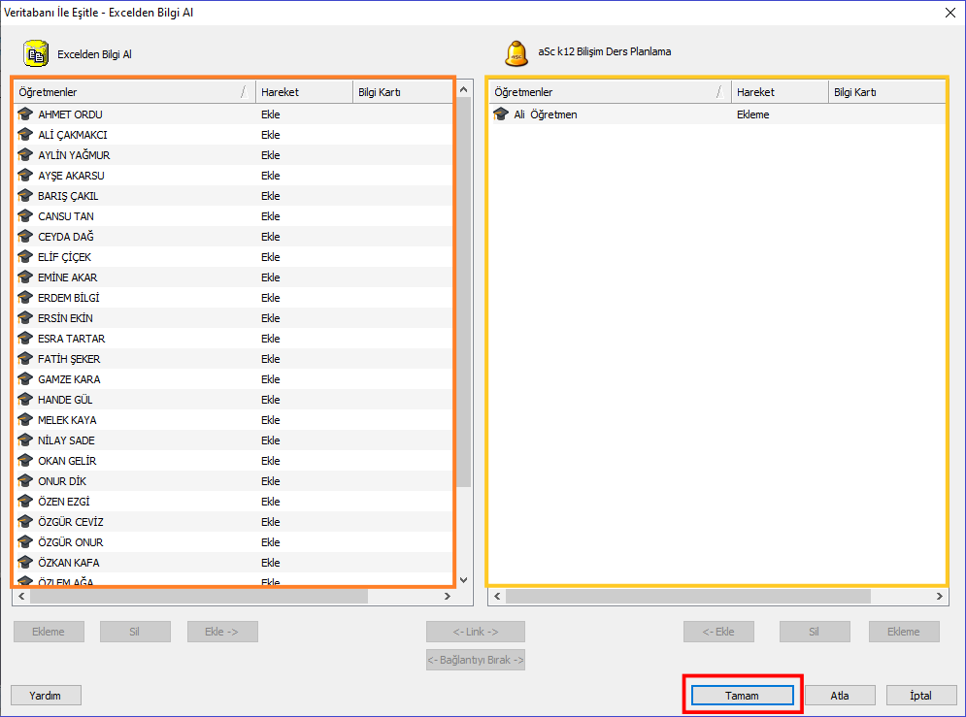966x717 pixels.
Task: Click the '<- Bağlantıyı Bırak ->' button
Action: [476, 660]
